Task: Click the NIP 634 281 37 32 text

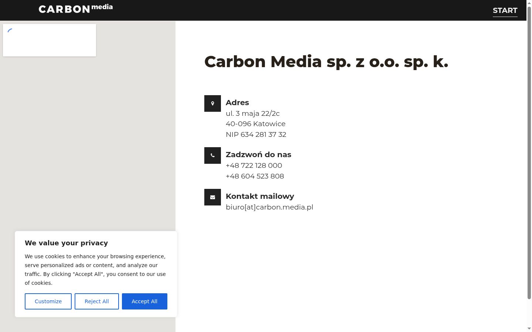Action: pyautogui.click(x=256, y=135)
